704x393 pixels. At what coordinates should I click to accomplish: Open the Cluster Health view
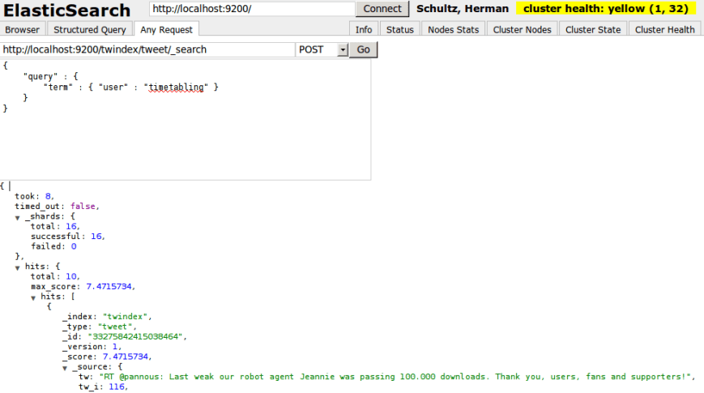664,29
